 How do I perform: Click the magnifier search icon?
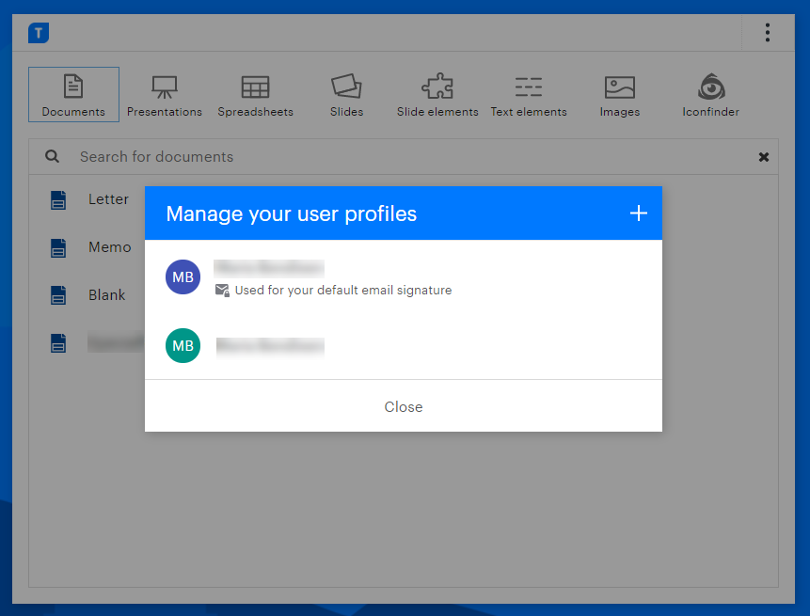(52, 156)
